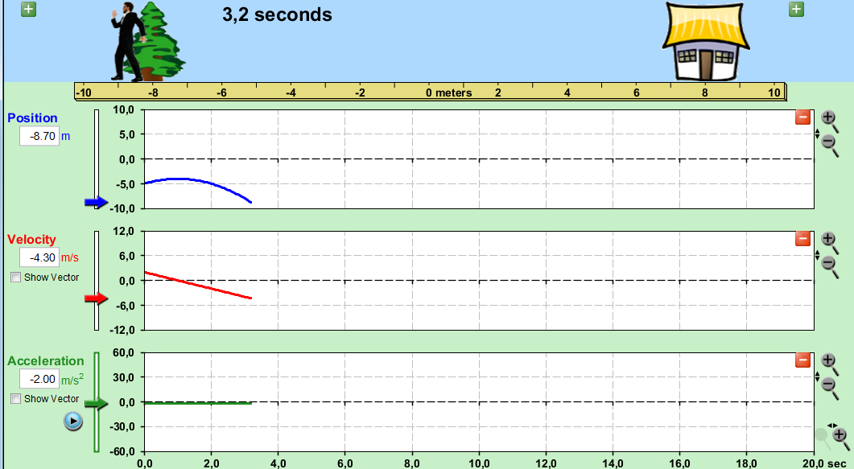Click the Position label
854x469 pixels.
click(x=32, y=118)
